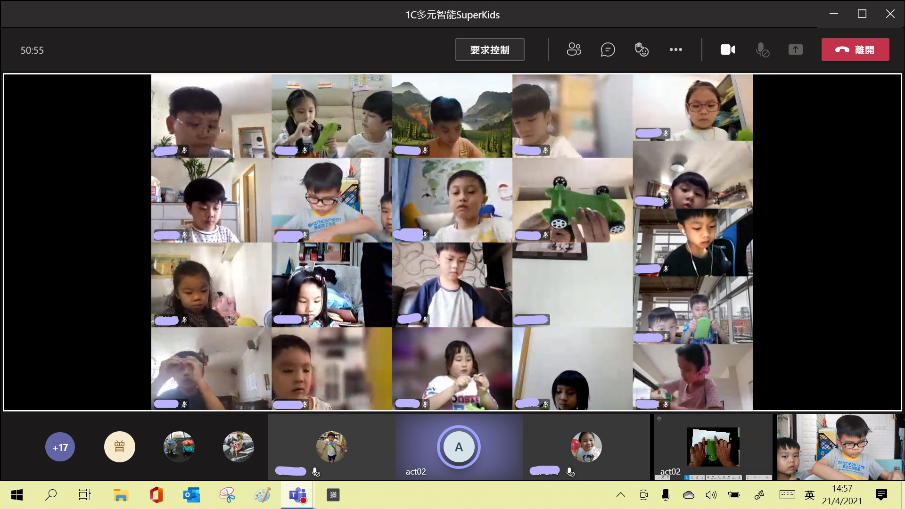Screen dimensions: 905x509
Task: Open Microsoft Teams from the taskbar
Action: pos(297,495)
